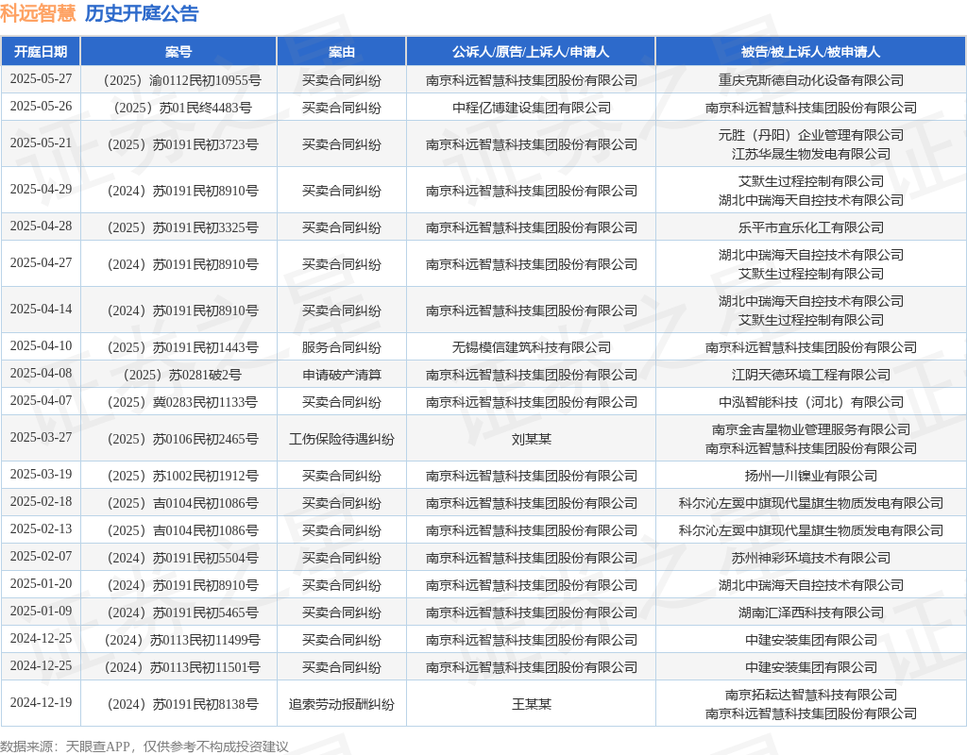Select the 案号 column header
Screen dimensions: 967x755
click(x=178, y=52)
